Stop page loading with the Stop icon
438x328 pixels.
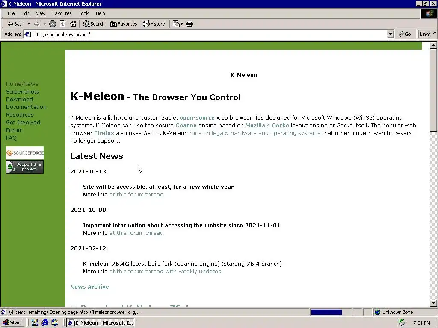click(x=53, y=24)
